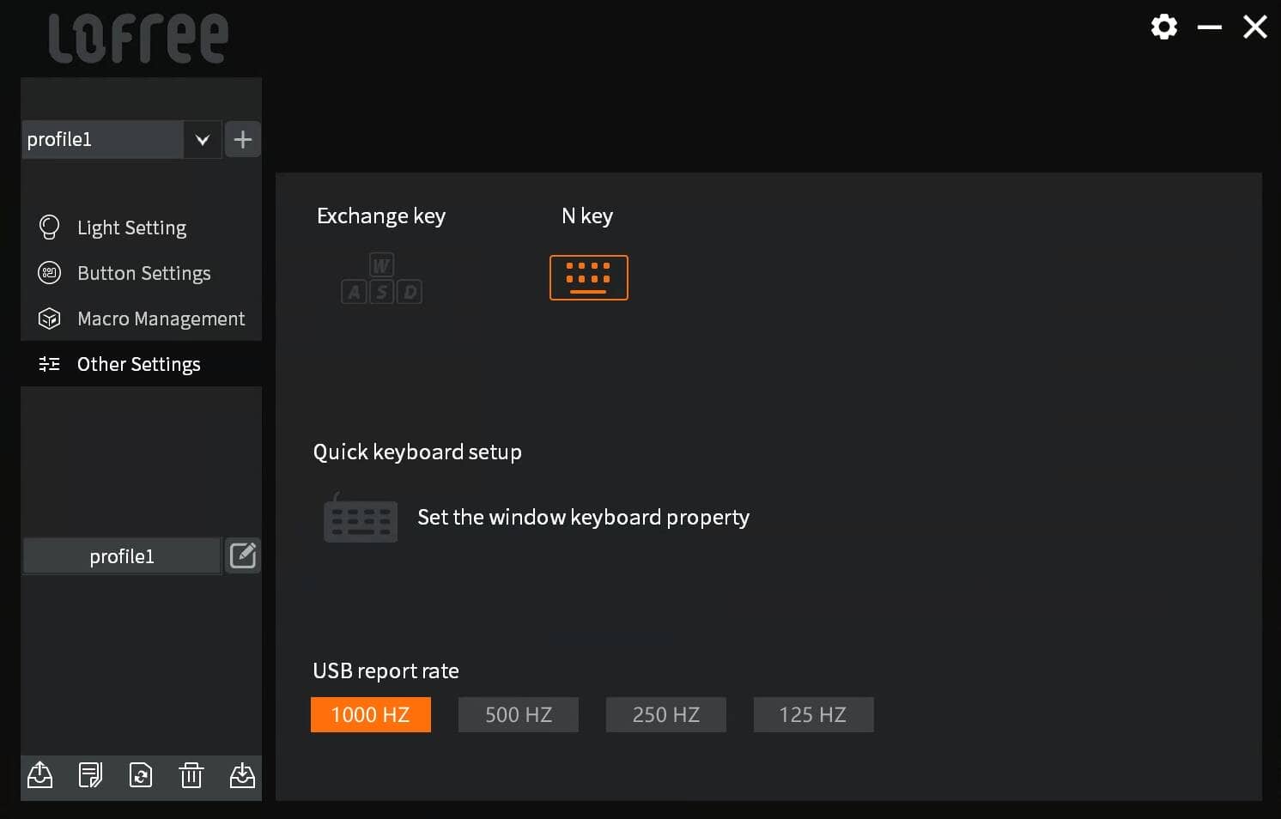Choose the 250 HZ report rate
The width and height of the screenshot is (1281, 819).
666,714
